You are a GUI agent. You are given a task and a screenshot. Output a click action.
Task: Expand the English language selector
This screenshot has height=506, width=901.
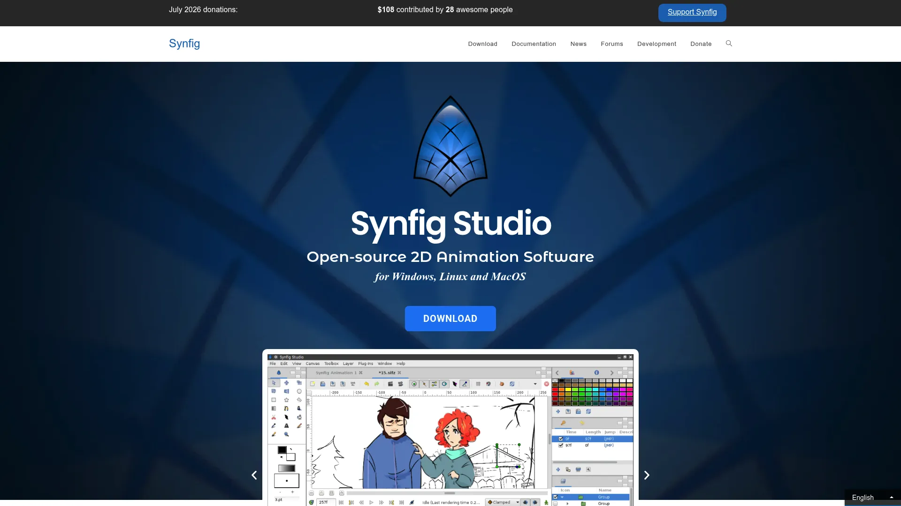point(872,498)
